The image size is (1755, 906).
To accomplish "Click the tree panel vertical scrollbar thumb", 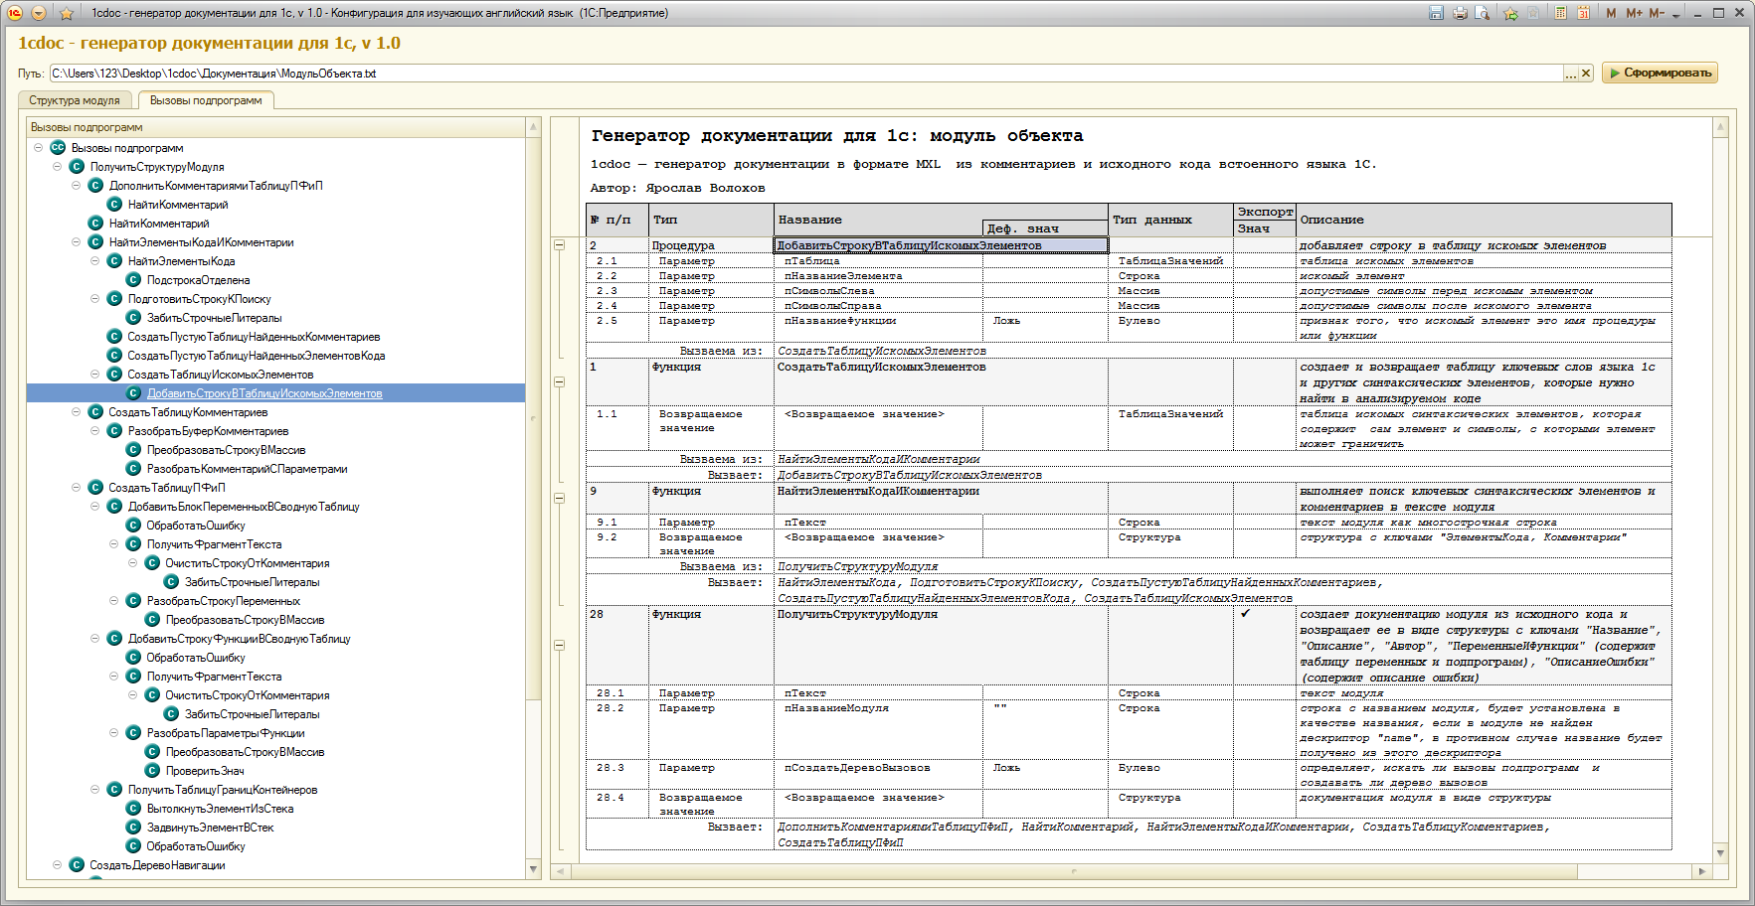I will click(534, 419).
